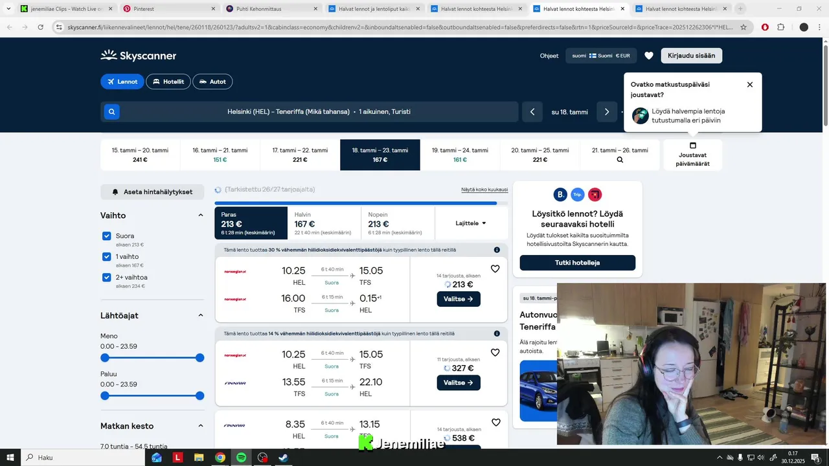Screen dimensions: 829x466
Task: Select the 16. tammi – 21. tammi dates
Action: click(220, 155)
